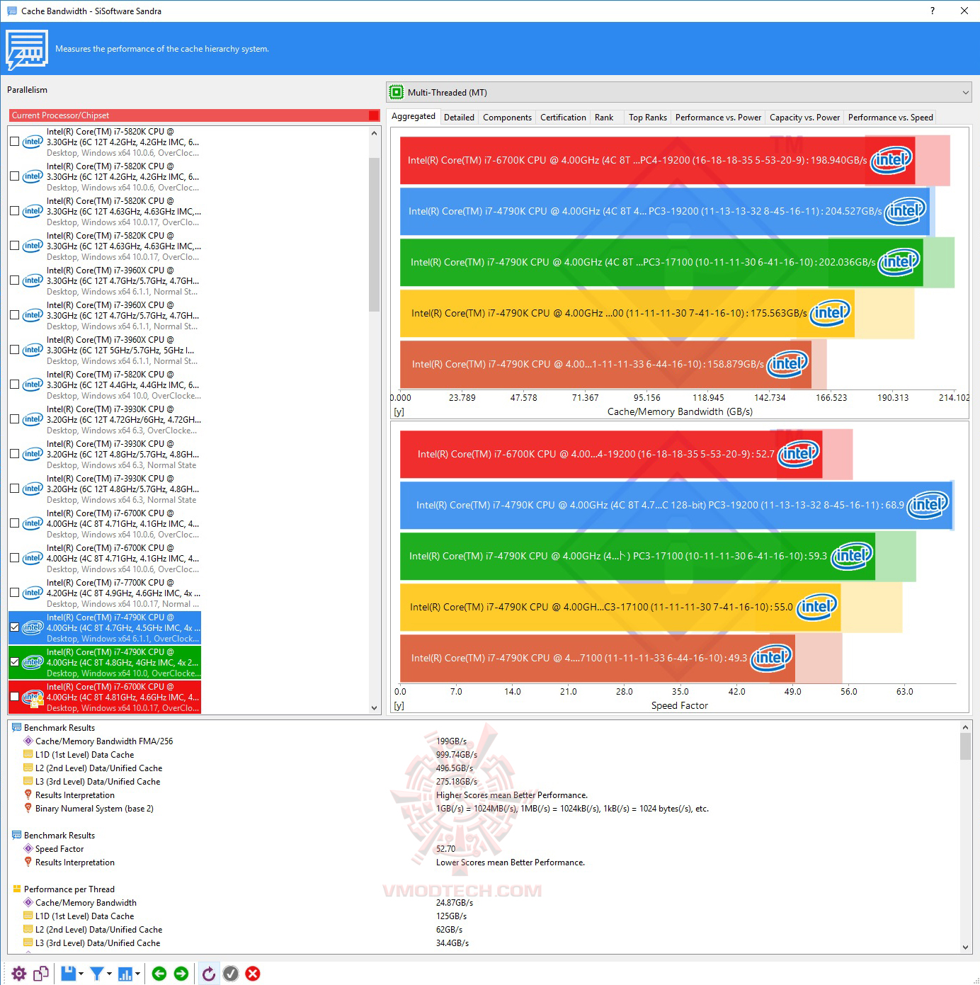
Task: Open the Multi-Threaded (MT) parallelism dropdown
Action: (679, 92)
